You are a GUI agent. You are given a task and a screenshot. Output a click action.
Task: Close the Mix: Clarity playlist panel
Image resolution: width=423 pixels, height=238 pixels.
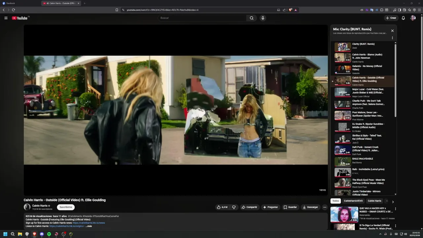[x=392, y=31]
